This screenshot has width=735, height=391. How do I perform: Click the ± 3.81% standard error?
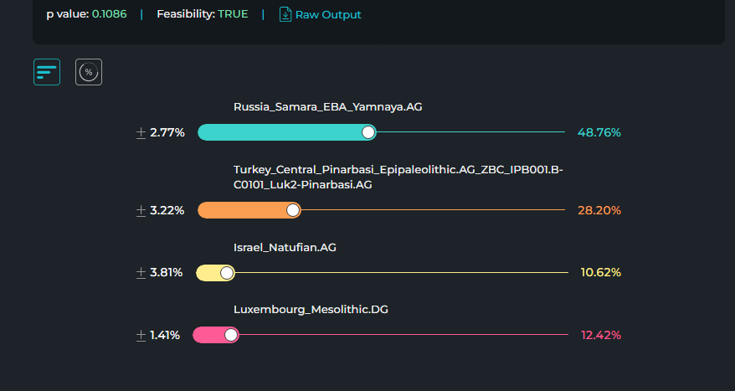[x=159, y=273]
